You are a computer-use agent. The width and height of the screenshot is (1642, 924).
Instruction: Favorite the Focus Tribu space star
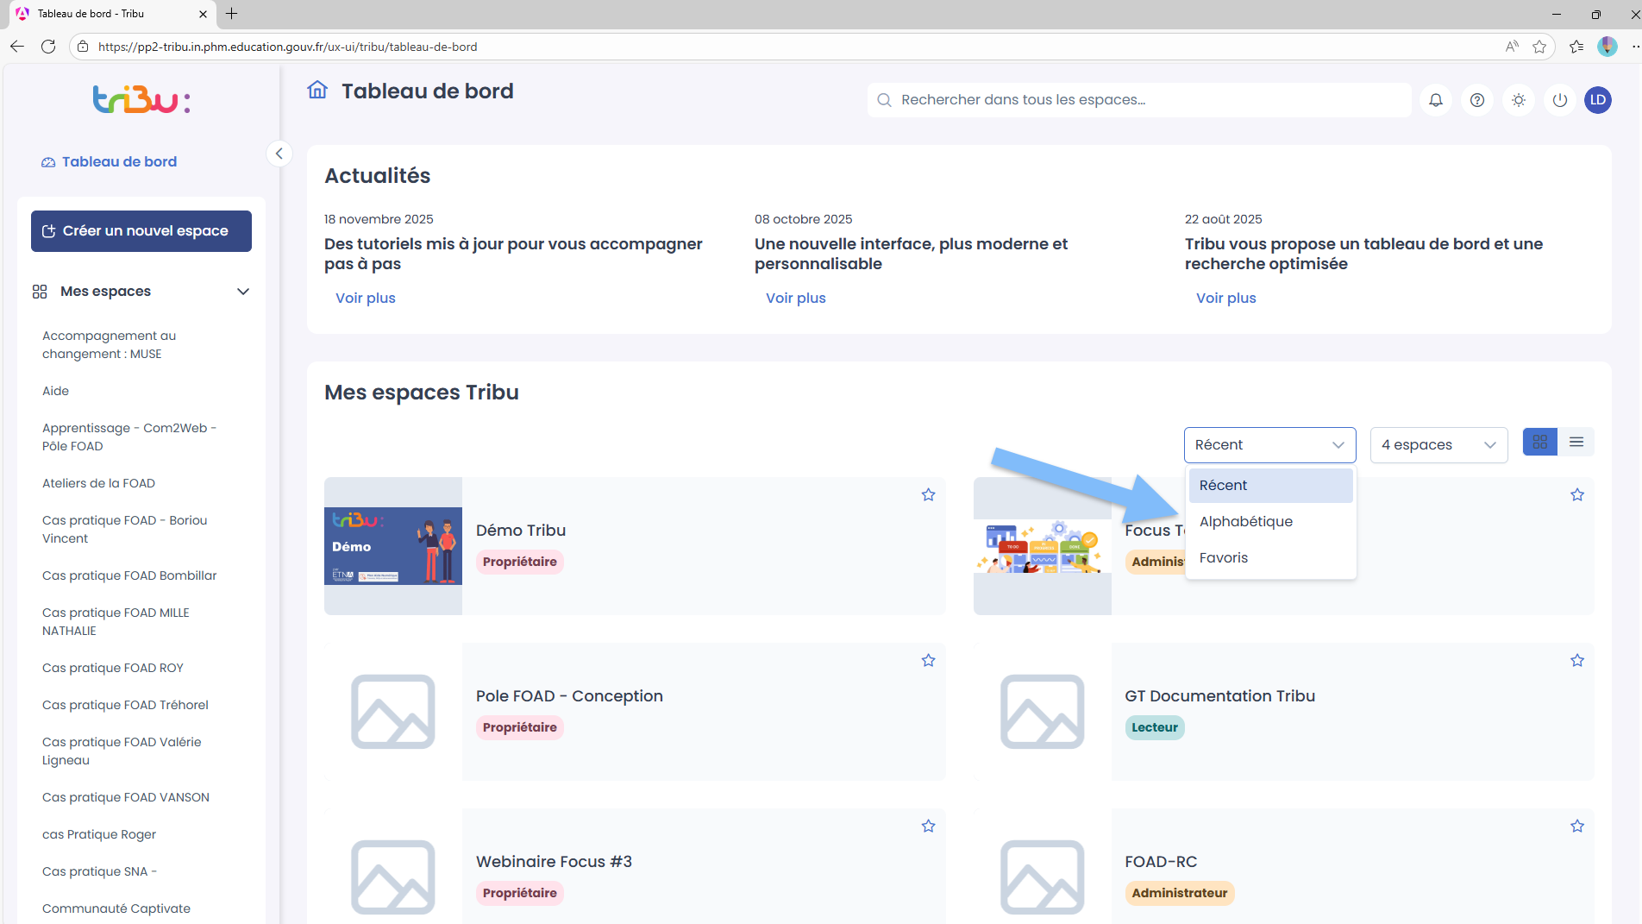point(1577,494)
